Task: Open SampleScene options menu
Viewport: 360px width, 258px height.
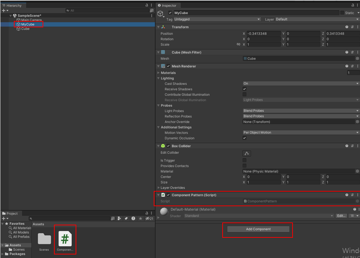Action: (152, 16)
